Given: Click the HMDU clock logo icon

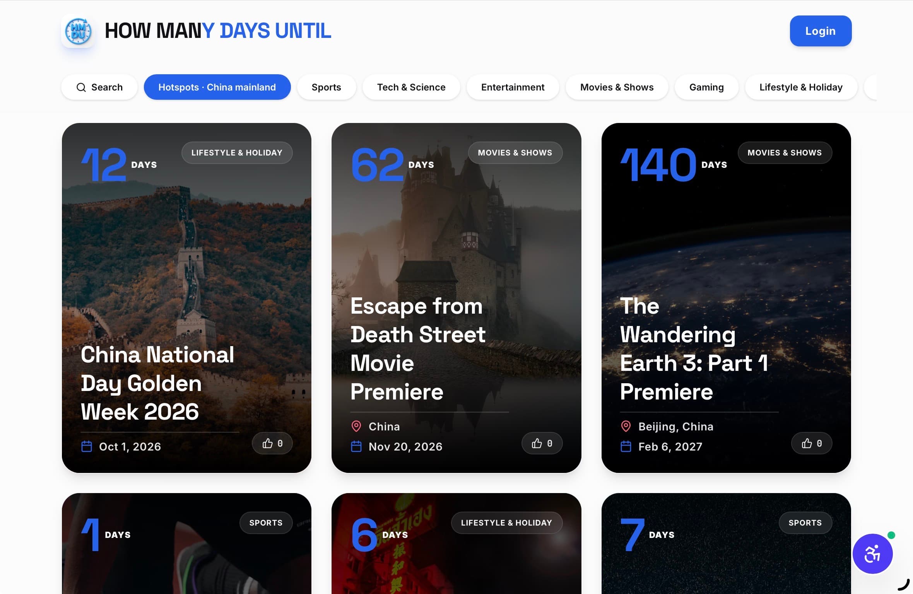Looking at the screenshot, I should (78, 31).
